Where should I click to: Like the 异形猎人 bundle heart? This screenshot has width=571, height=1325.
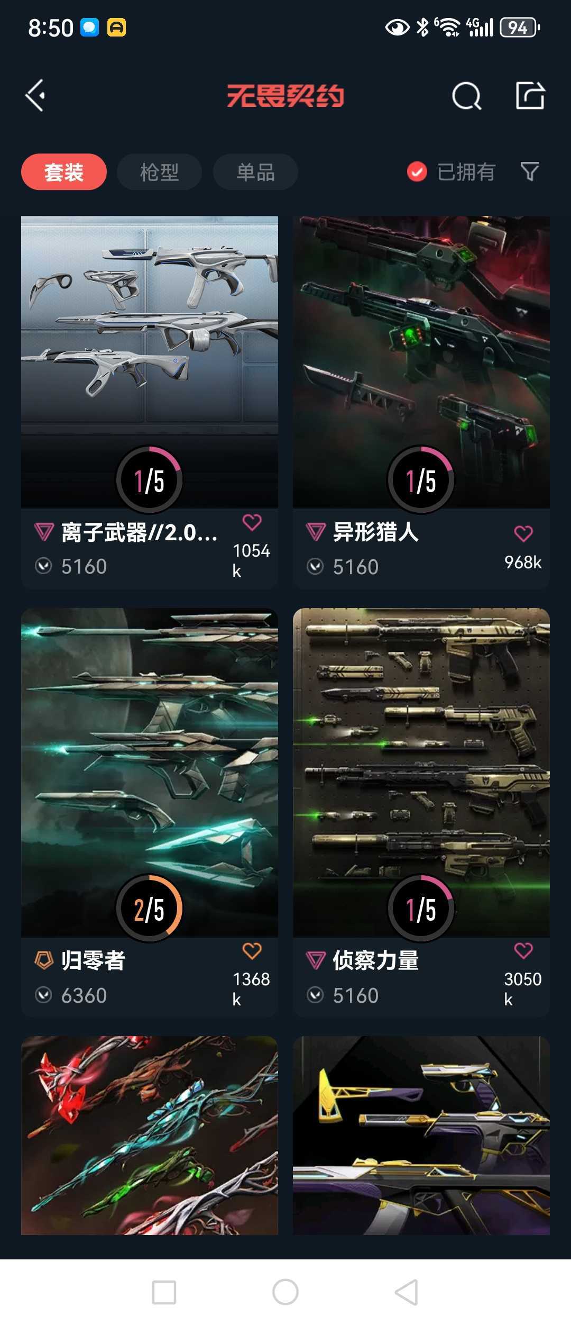click(523, 533)
